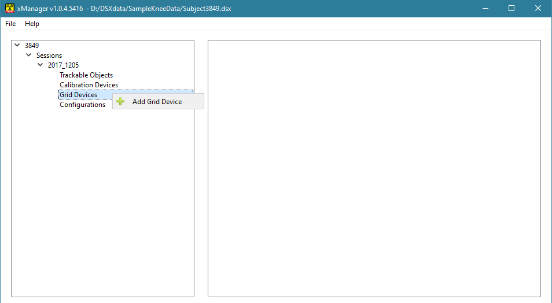The width and height of the screenshot is (552, 303).
Task: Minimize the xManager window
Action: coord(485,9)
